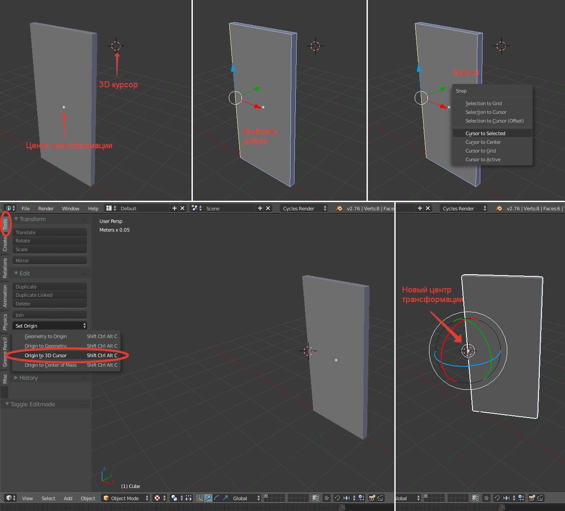
Task: Select the translate manipulator arrow icon
Action: coord(208,498)
